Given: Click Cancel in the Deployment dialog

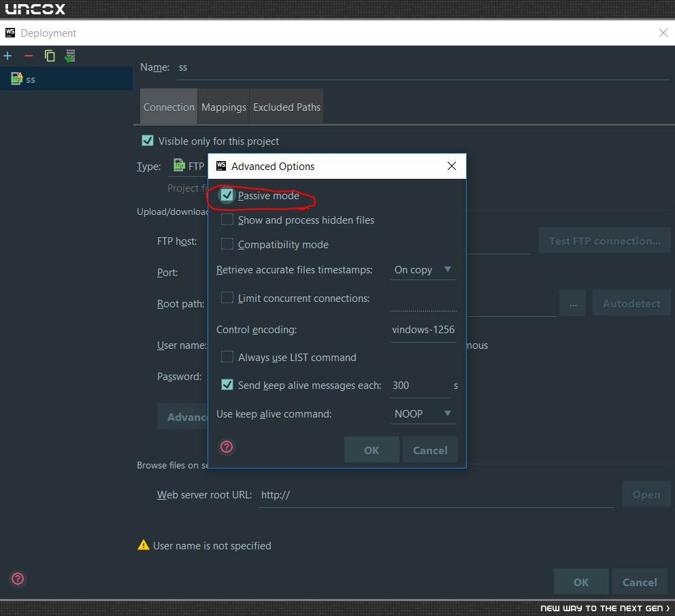Looking at the screenshot, I should tap(640, 582).
